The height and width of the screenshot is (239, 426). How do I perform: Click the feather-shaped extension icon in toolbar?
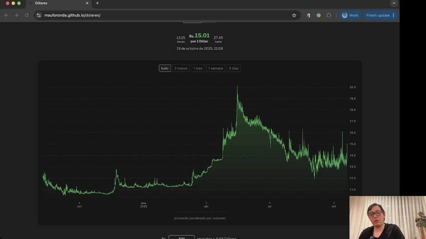[309, 15]
